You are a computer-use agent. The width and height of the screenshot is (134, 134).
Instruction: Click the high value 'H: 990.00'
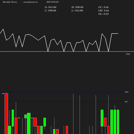pos(77,7)
